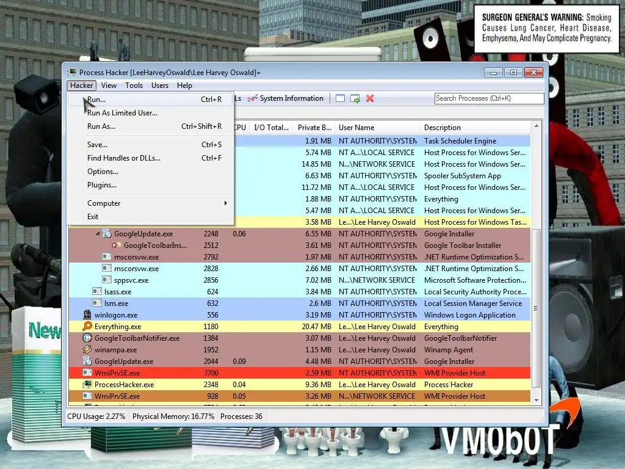This screenshot has height=469, width=625.
Task: Sort by the I/O Total column header
Action: point(271,128)
